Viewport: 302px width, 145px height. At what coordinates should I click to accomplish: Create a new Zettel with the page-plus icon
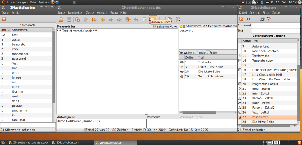pos(78,20)
